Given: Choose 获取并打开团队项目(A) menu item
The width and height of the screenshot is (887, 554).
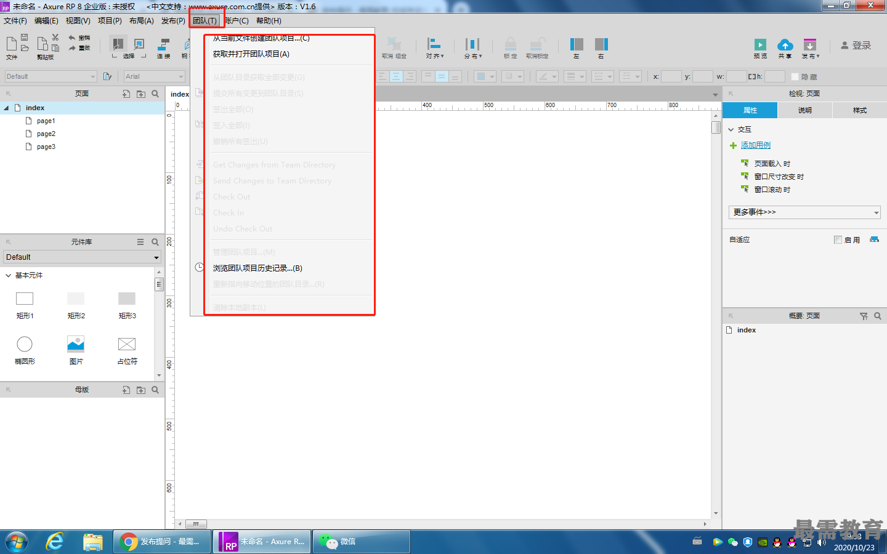Looking at the screenshot, I should [251, 54].
